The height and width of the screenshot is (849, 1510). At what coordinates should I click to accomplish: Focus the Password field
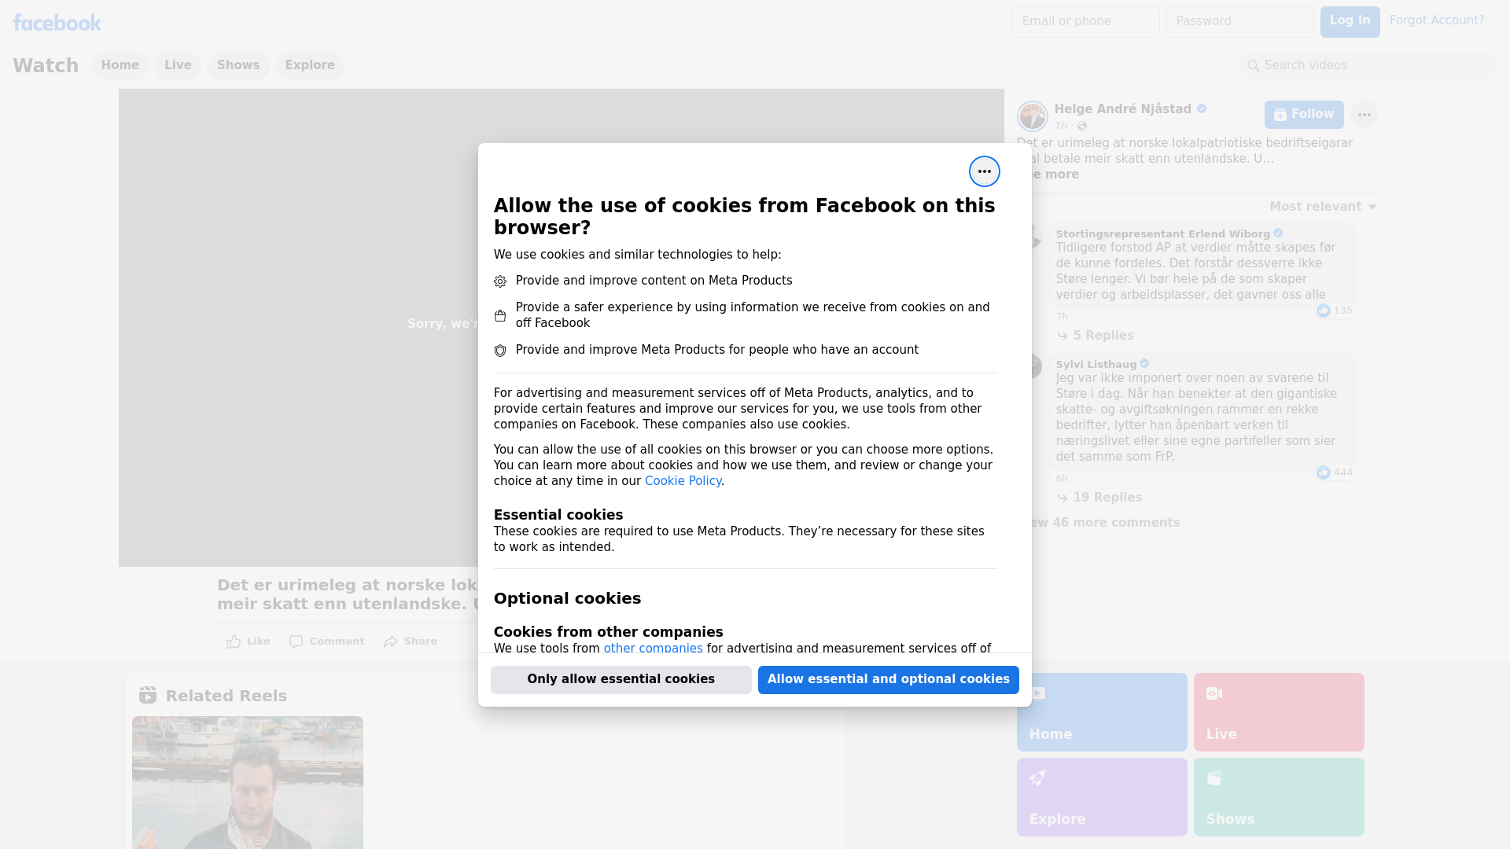tap(1239, 22)
